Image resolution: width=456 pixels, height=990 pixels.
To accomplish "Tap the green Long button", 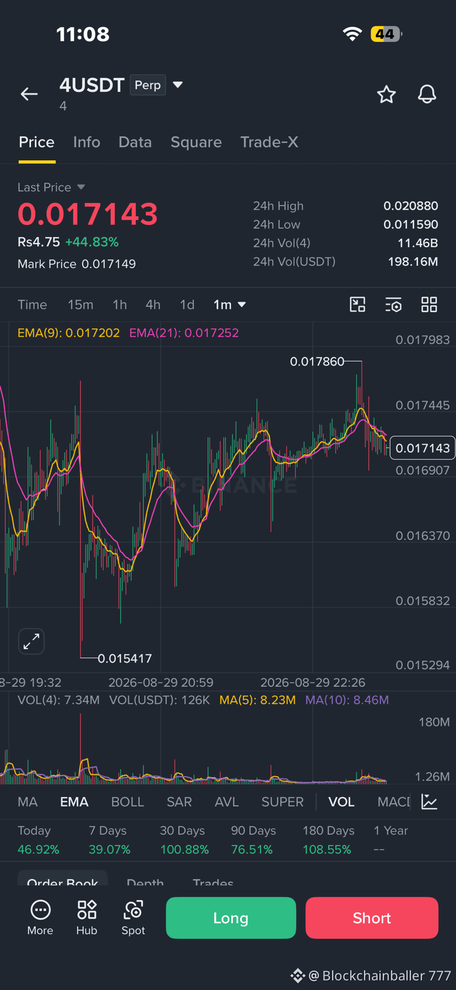I will pyautogui.click(x=231, y=918).
